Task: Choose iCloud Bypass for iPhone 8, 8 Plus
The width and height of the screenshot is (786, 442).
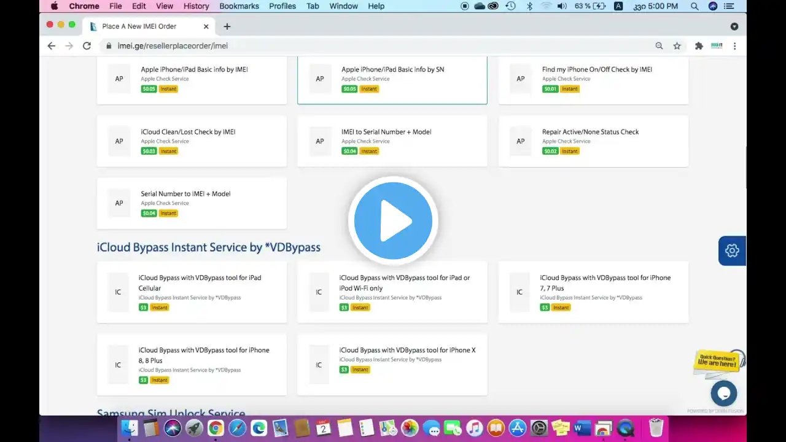Action: [x=192, y=365]
